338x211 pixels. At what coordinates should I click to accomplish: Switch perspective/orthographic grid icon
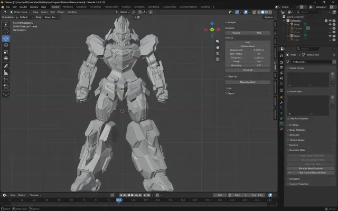pos(218,59)
